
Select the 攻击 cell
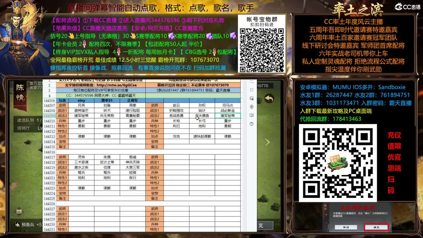(x=176, y=136)
